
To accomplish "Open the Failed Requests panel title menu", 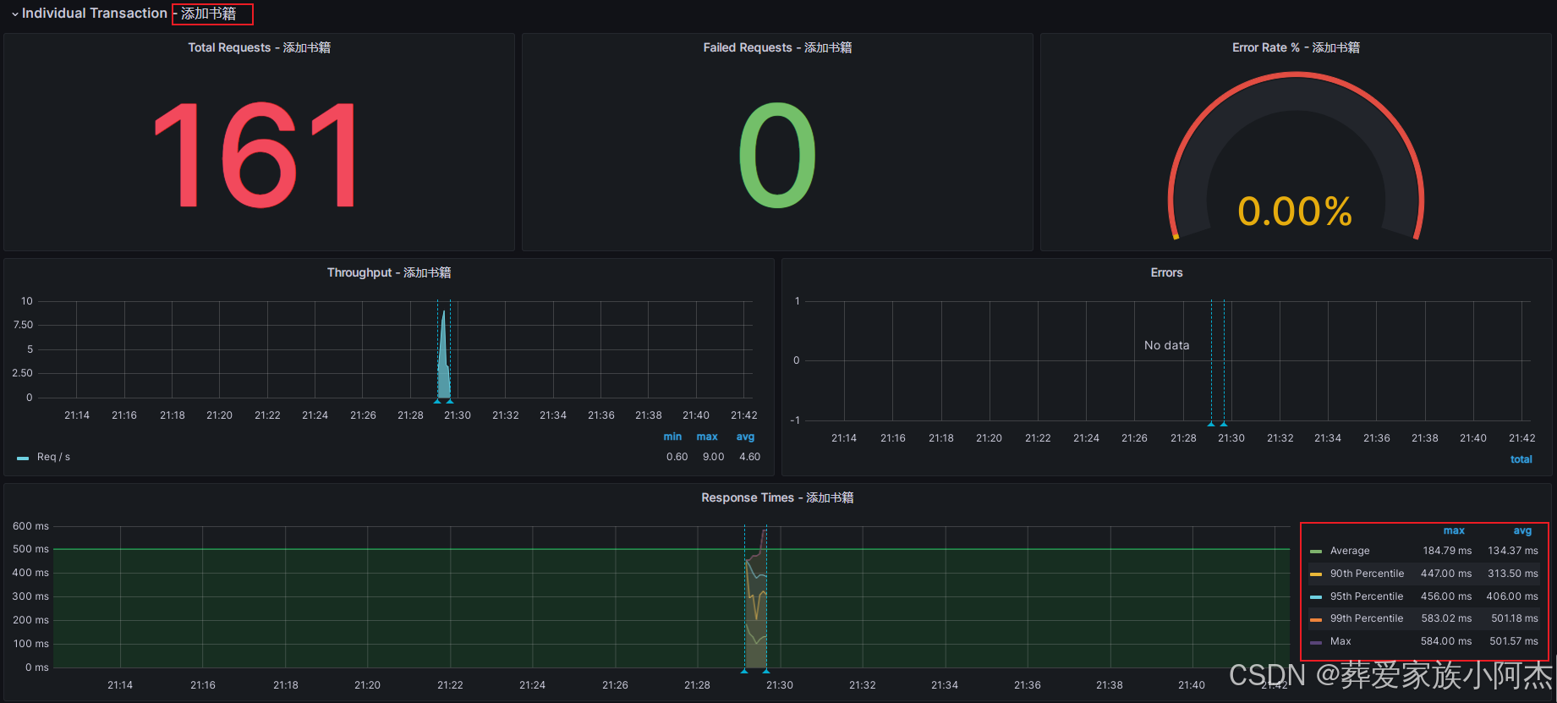I will click(x=777, y=47).
